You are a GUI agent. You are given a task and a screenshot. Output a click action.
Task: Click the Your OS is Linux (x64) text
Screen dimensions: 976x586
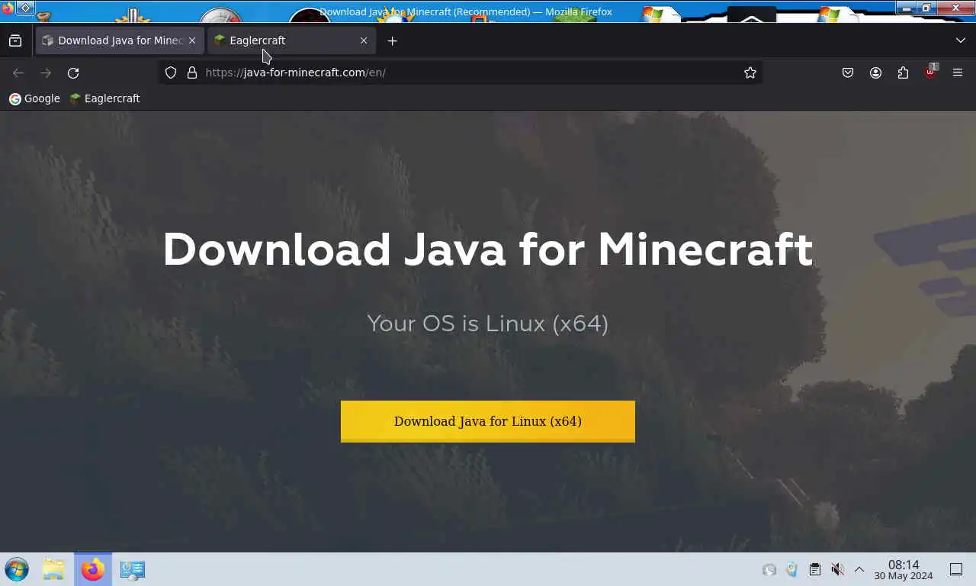(488, 324)
